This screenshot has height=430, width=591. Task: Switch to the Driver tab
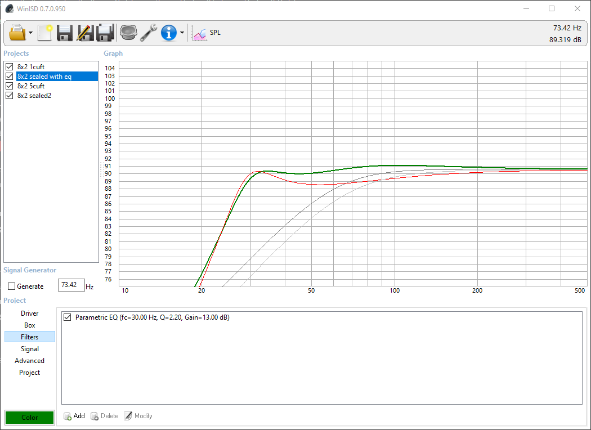(x=30, y=313)
